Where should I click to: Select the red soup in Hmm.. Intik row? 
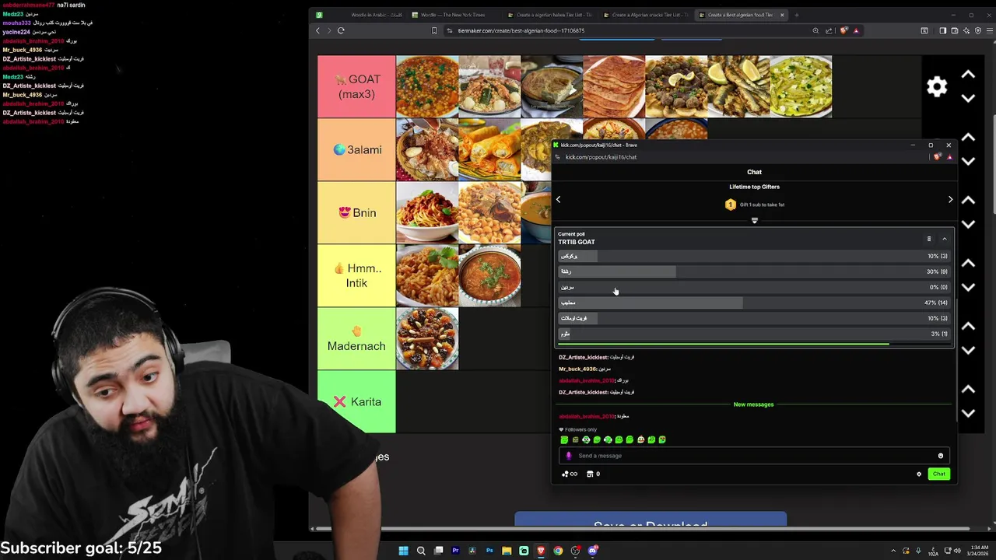coord(489,275)
